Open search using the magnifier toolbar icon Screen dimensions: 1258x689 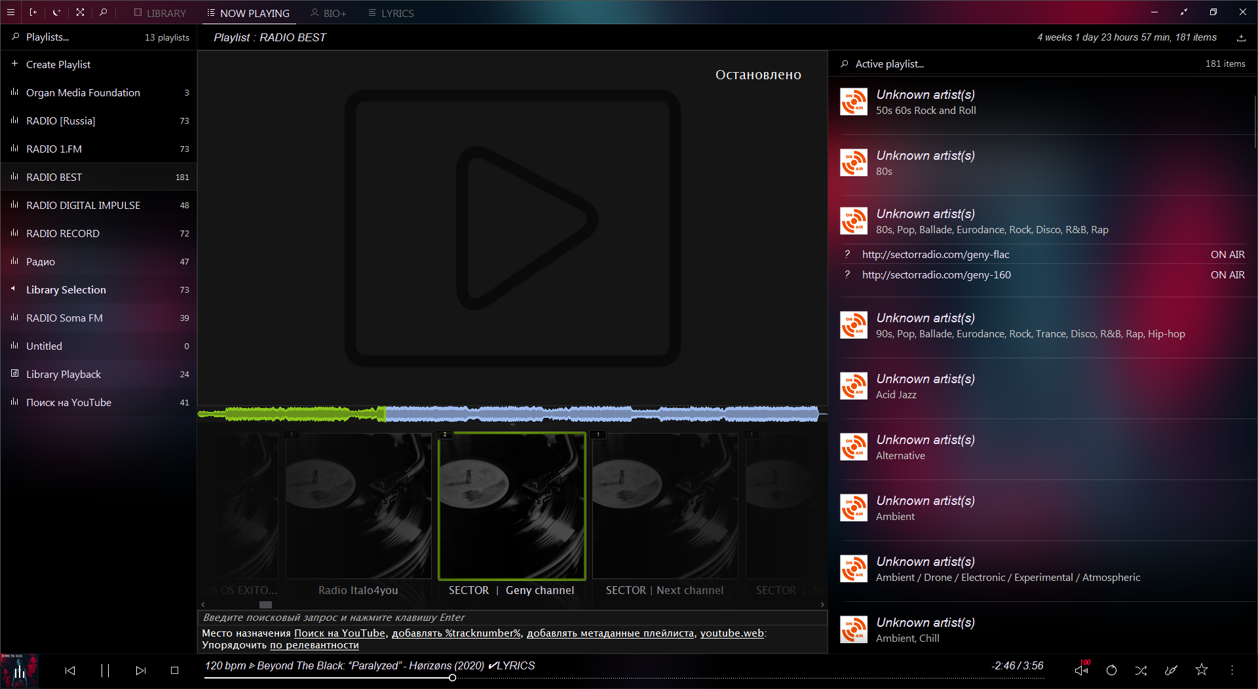point(104,12)
